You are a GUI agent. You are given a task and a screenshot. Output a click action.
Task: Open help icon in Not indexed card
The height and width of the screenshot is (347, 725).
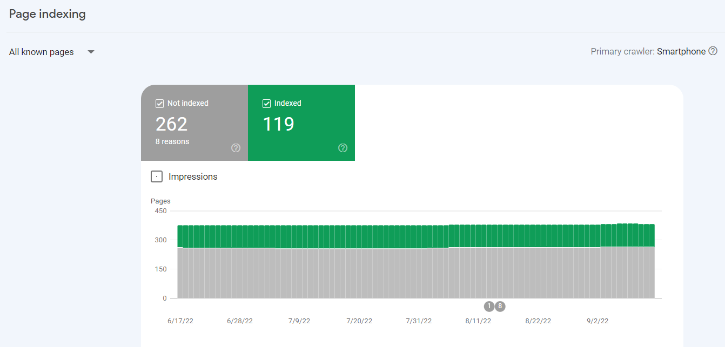click(x=236, y=148)
